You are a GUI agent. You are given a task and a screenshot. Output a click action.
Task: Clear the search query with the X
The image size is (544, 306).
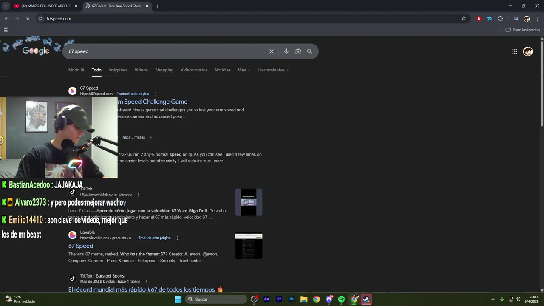(272, 51)
